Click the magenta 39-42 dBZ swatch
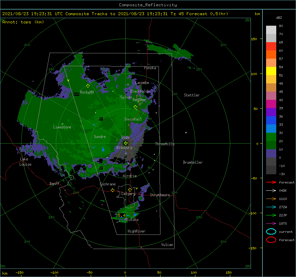Screen dimensions: 296x277 [x=271, y=104]
